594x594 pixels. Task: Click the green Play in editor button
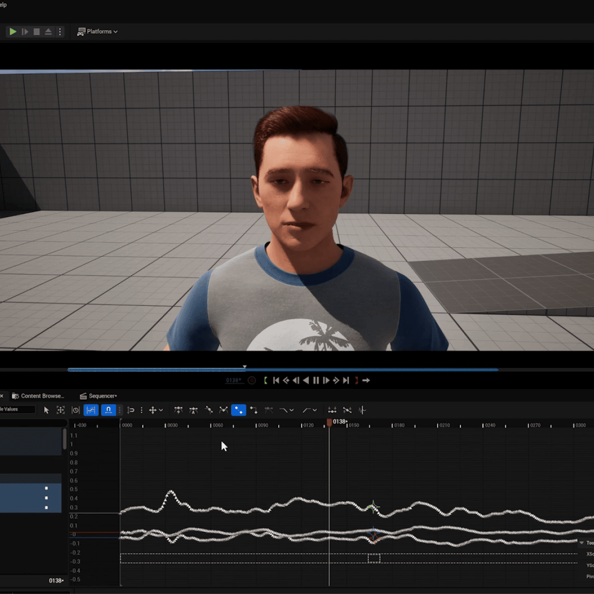click(x=13, y=32)
